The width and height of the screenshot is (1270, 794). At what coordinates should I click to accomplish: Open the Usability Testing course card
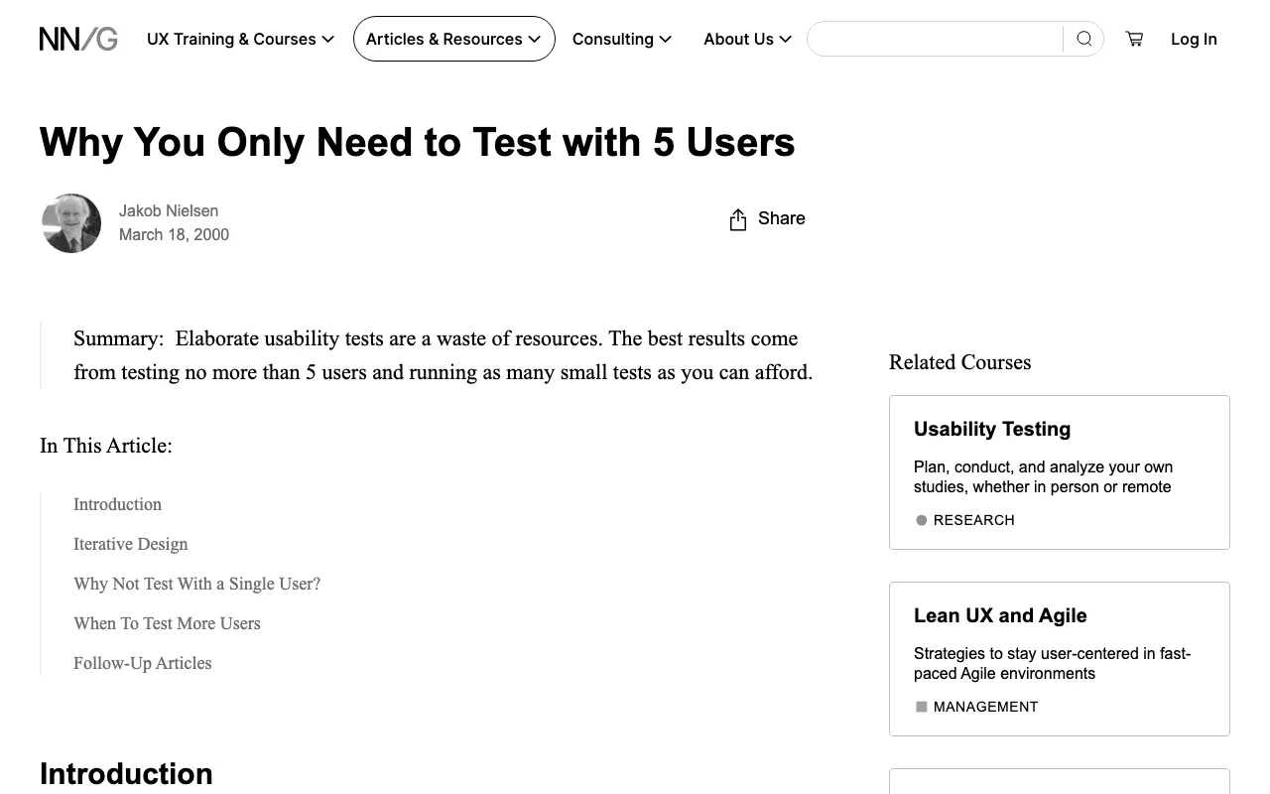pos(1059,472)
